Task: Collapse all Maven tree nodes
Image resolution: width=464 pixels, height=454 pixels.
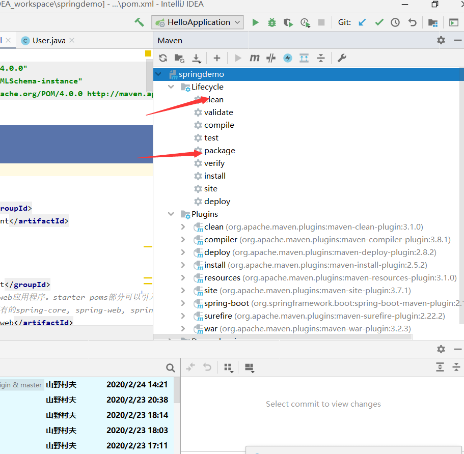Action: click(321, 58)
